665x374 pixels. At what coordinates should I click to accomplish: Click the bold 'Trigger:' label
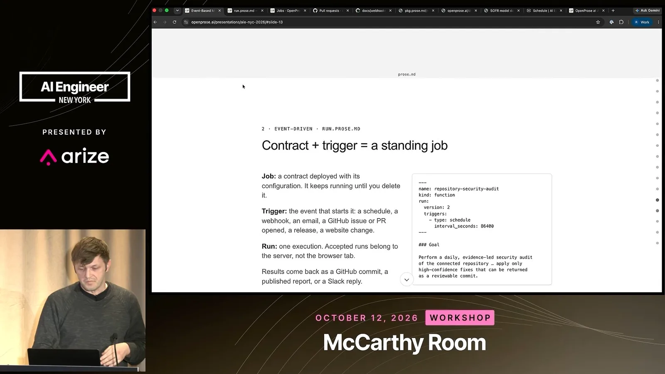coord(274,211)
